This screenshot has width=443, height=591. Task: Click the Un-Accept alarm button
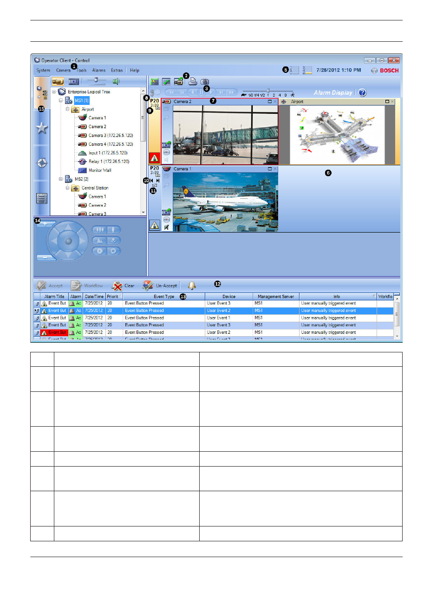pos(160,286)
